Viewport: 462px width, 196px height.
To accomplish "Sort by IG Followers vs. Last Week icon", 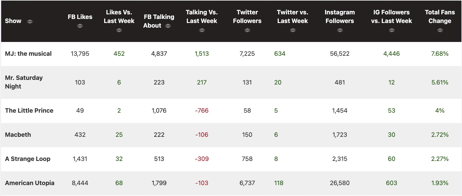I will (x=391, y=30).
